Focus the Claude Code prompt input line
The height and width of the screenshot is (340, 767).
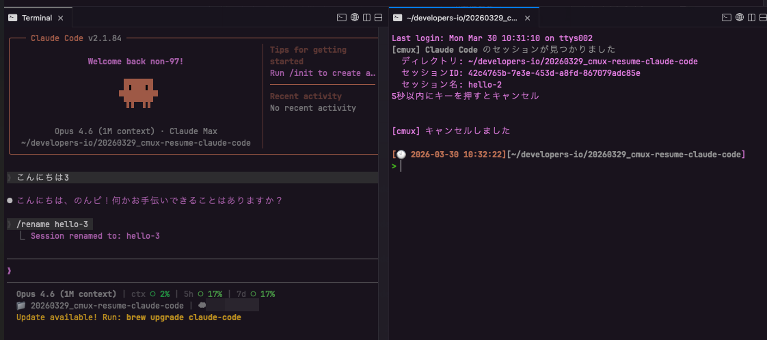pyautogui.click(x=193, y=270)
